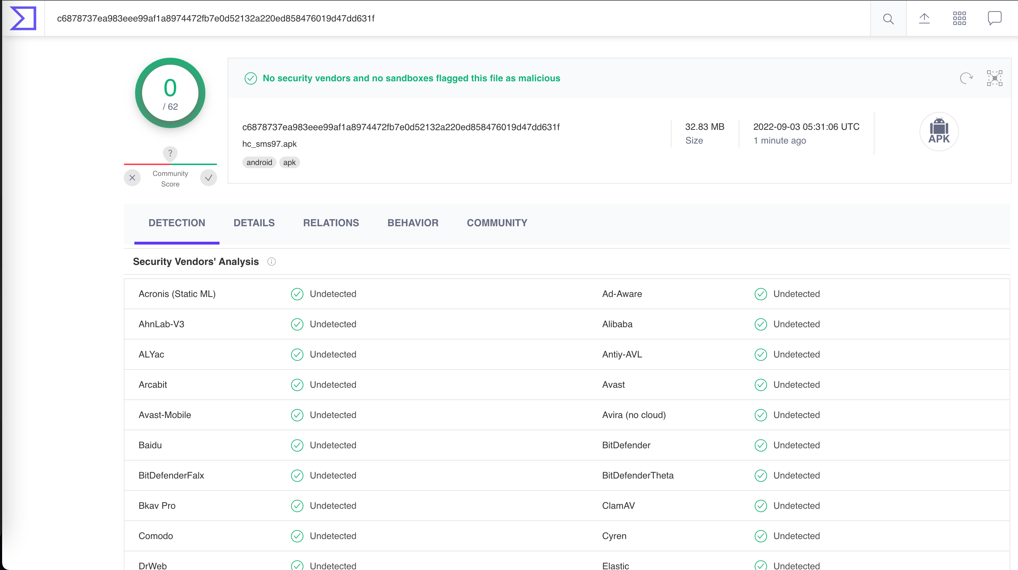Click the DrWeb vendor name
The width and height of the screenshot is (1018, 570).
pos(152,566)
